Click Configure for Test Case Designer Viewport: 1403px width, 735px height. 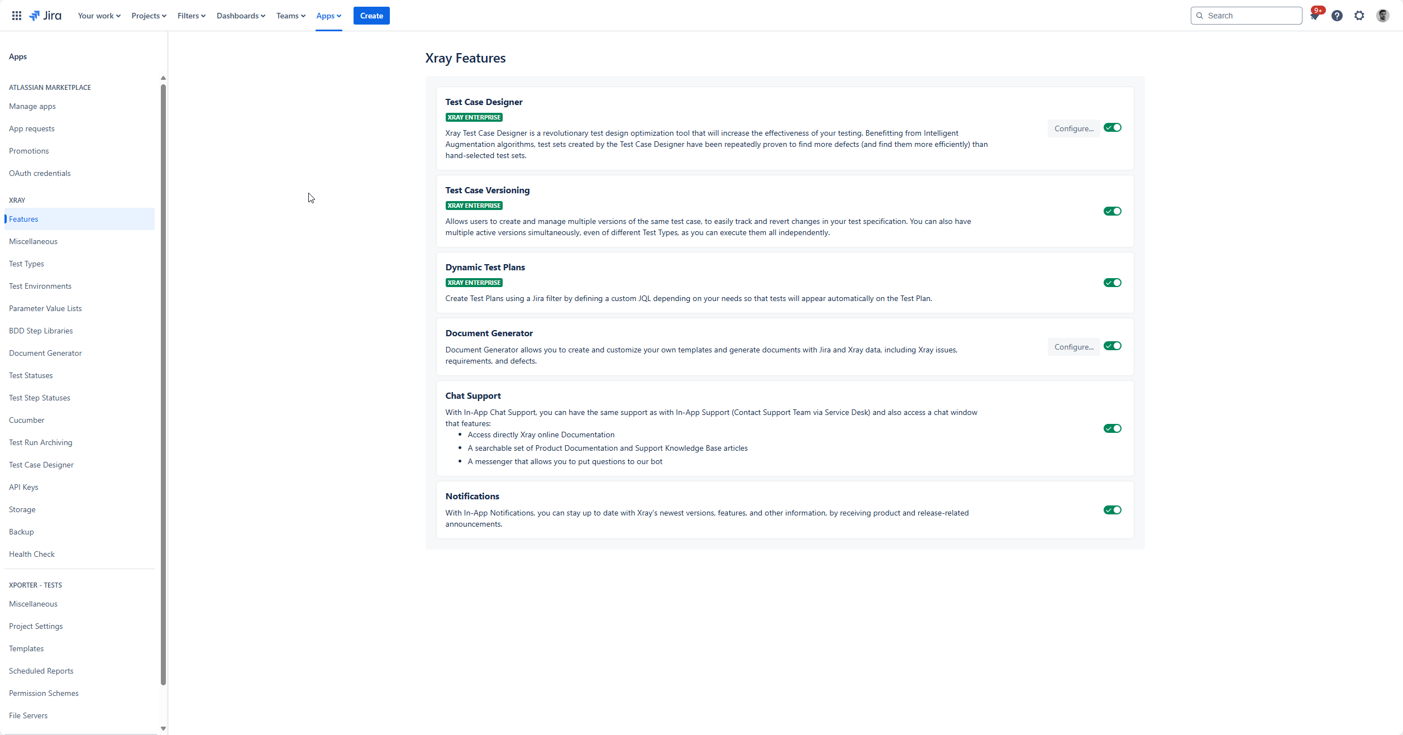coord(1073,128)
